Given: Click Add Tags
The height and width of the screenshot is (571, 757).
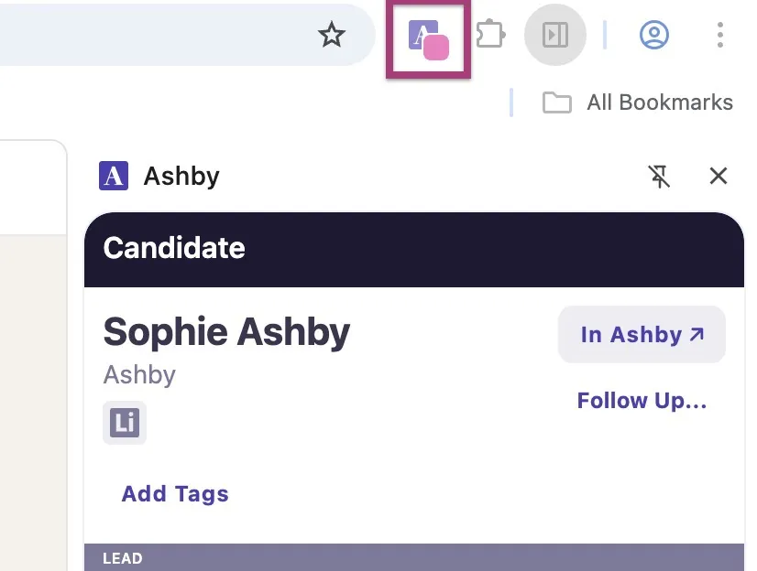Looking at the screenshot, I should point(175,494).
